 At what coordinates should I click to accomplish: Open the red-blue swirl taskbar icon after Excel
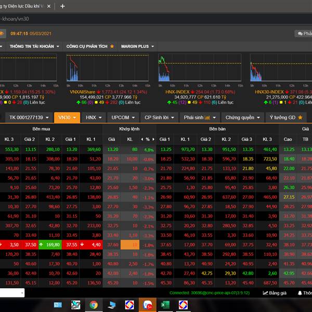(183, 305)
